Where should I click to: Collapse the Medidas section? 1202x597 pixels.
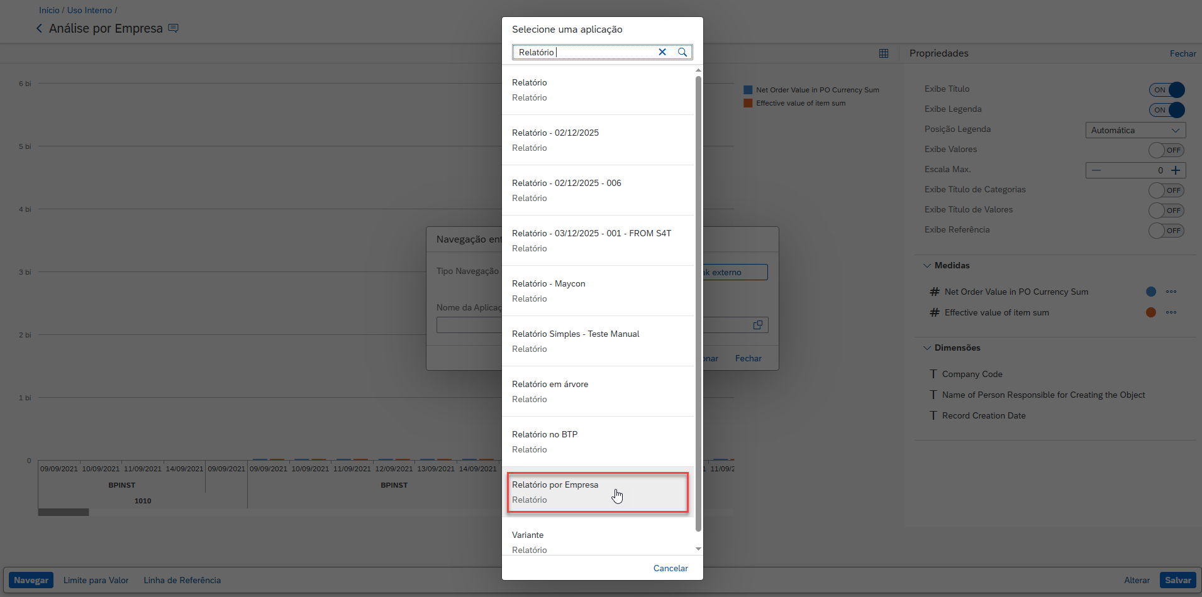[927, 265]
